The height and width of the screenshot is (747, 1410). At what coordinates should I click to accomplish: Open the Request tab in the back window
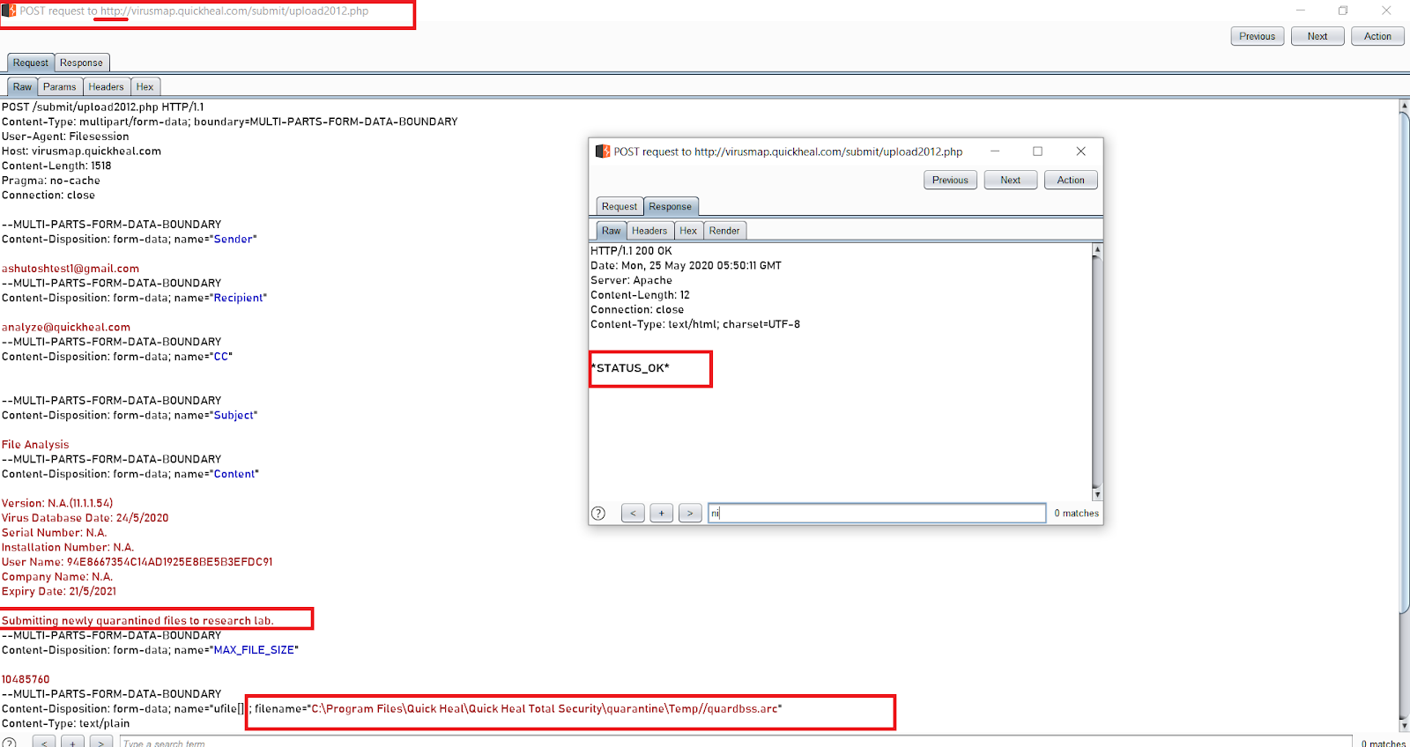coord(31,63)
